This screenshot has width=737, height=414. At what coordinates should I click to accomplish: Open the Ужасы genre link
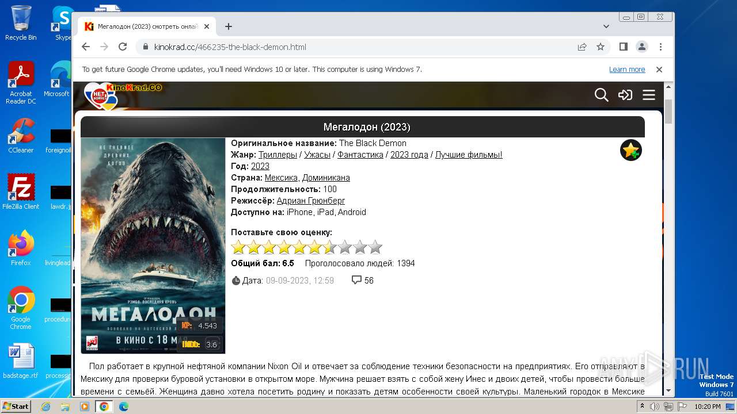317,155
